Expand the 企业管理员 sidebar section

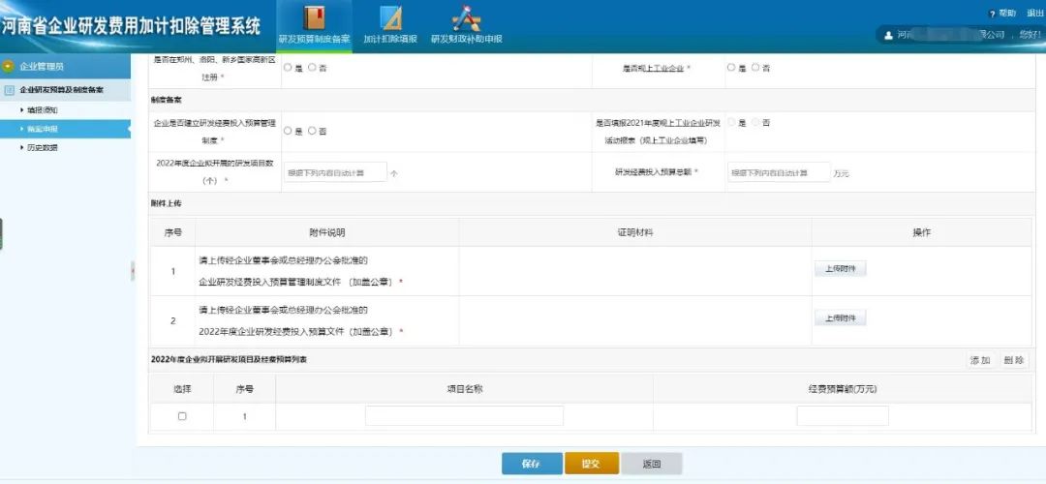coord(66,66)
